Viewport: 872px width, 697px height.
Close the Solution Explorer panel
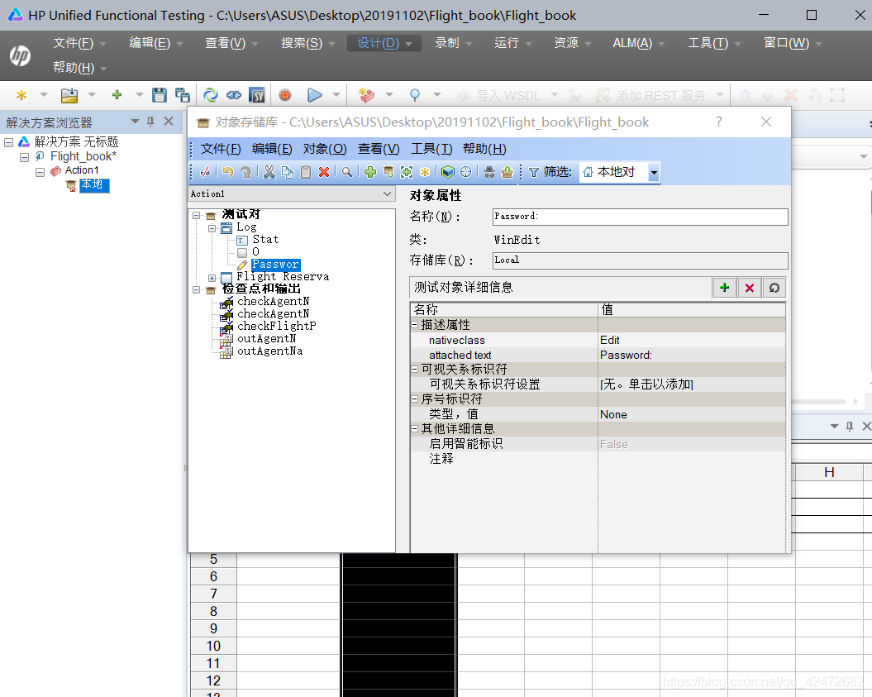[169, 122]
